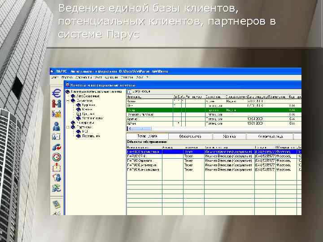Viewport: 323px width, 242px height.
Task: Open the money stack sidebar icon
Action: tap(57, 188)
